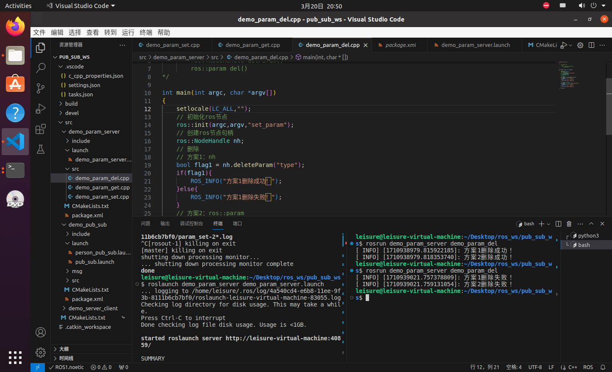Open Explorer panel more actions menu
612x372 pixels.
pos(122,45)
